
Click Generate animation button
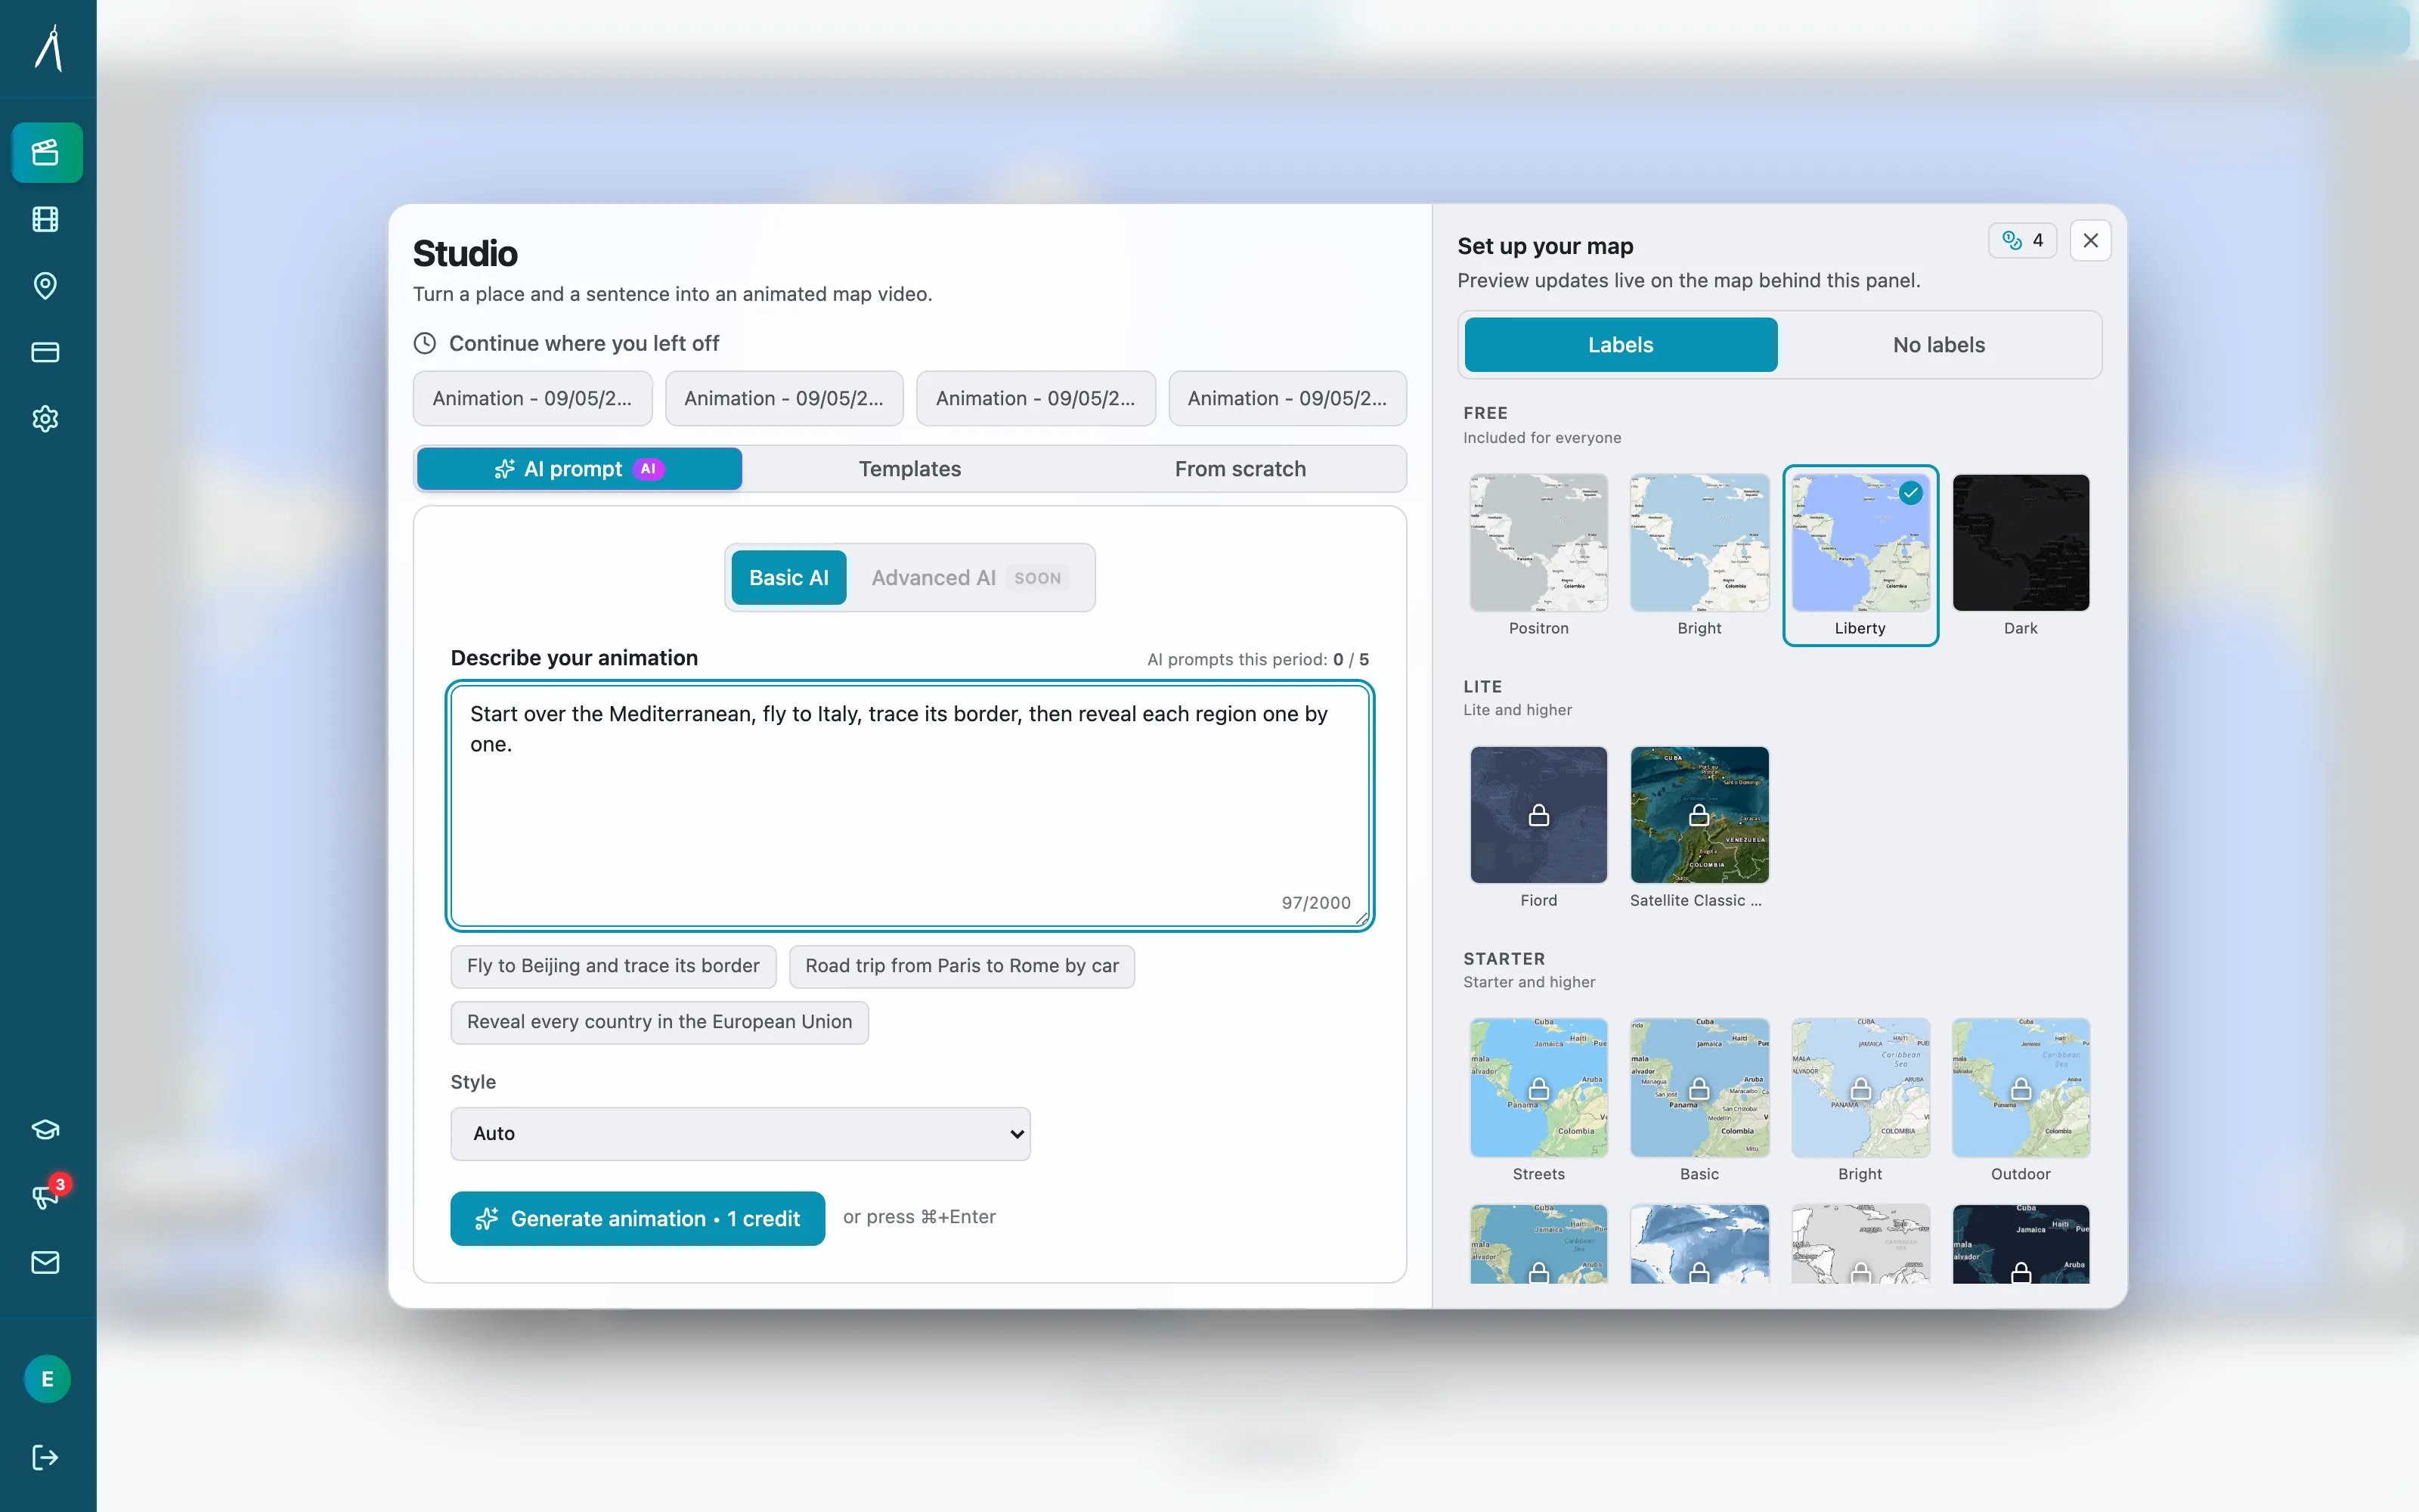pos(636,1218)
